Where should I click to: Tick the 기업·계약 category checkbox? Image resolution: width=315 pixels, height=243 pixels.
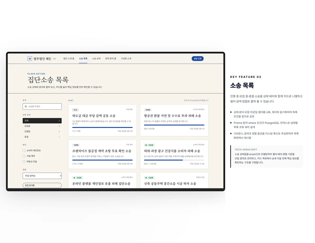click(24, 156)
